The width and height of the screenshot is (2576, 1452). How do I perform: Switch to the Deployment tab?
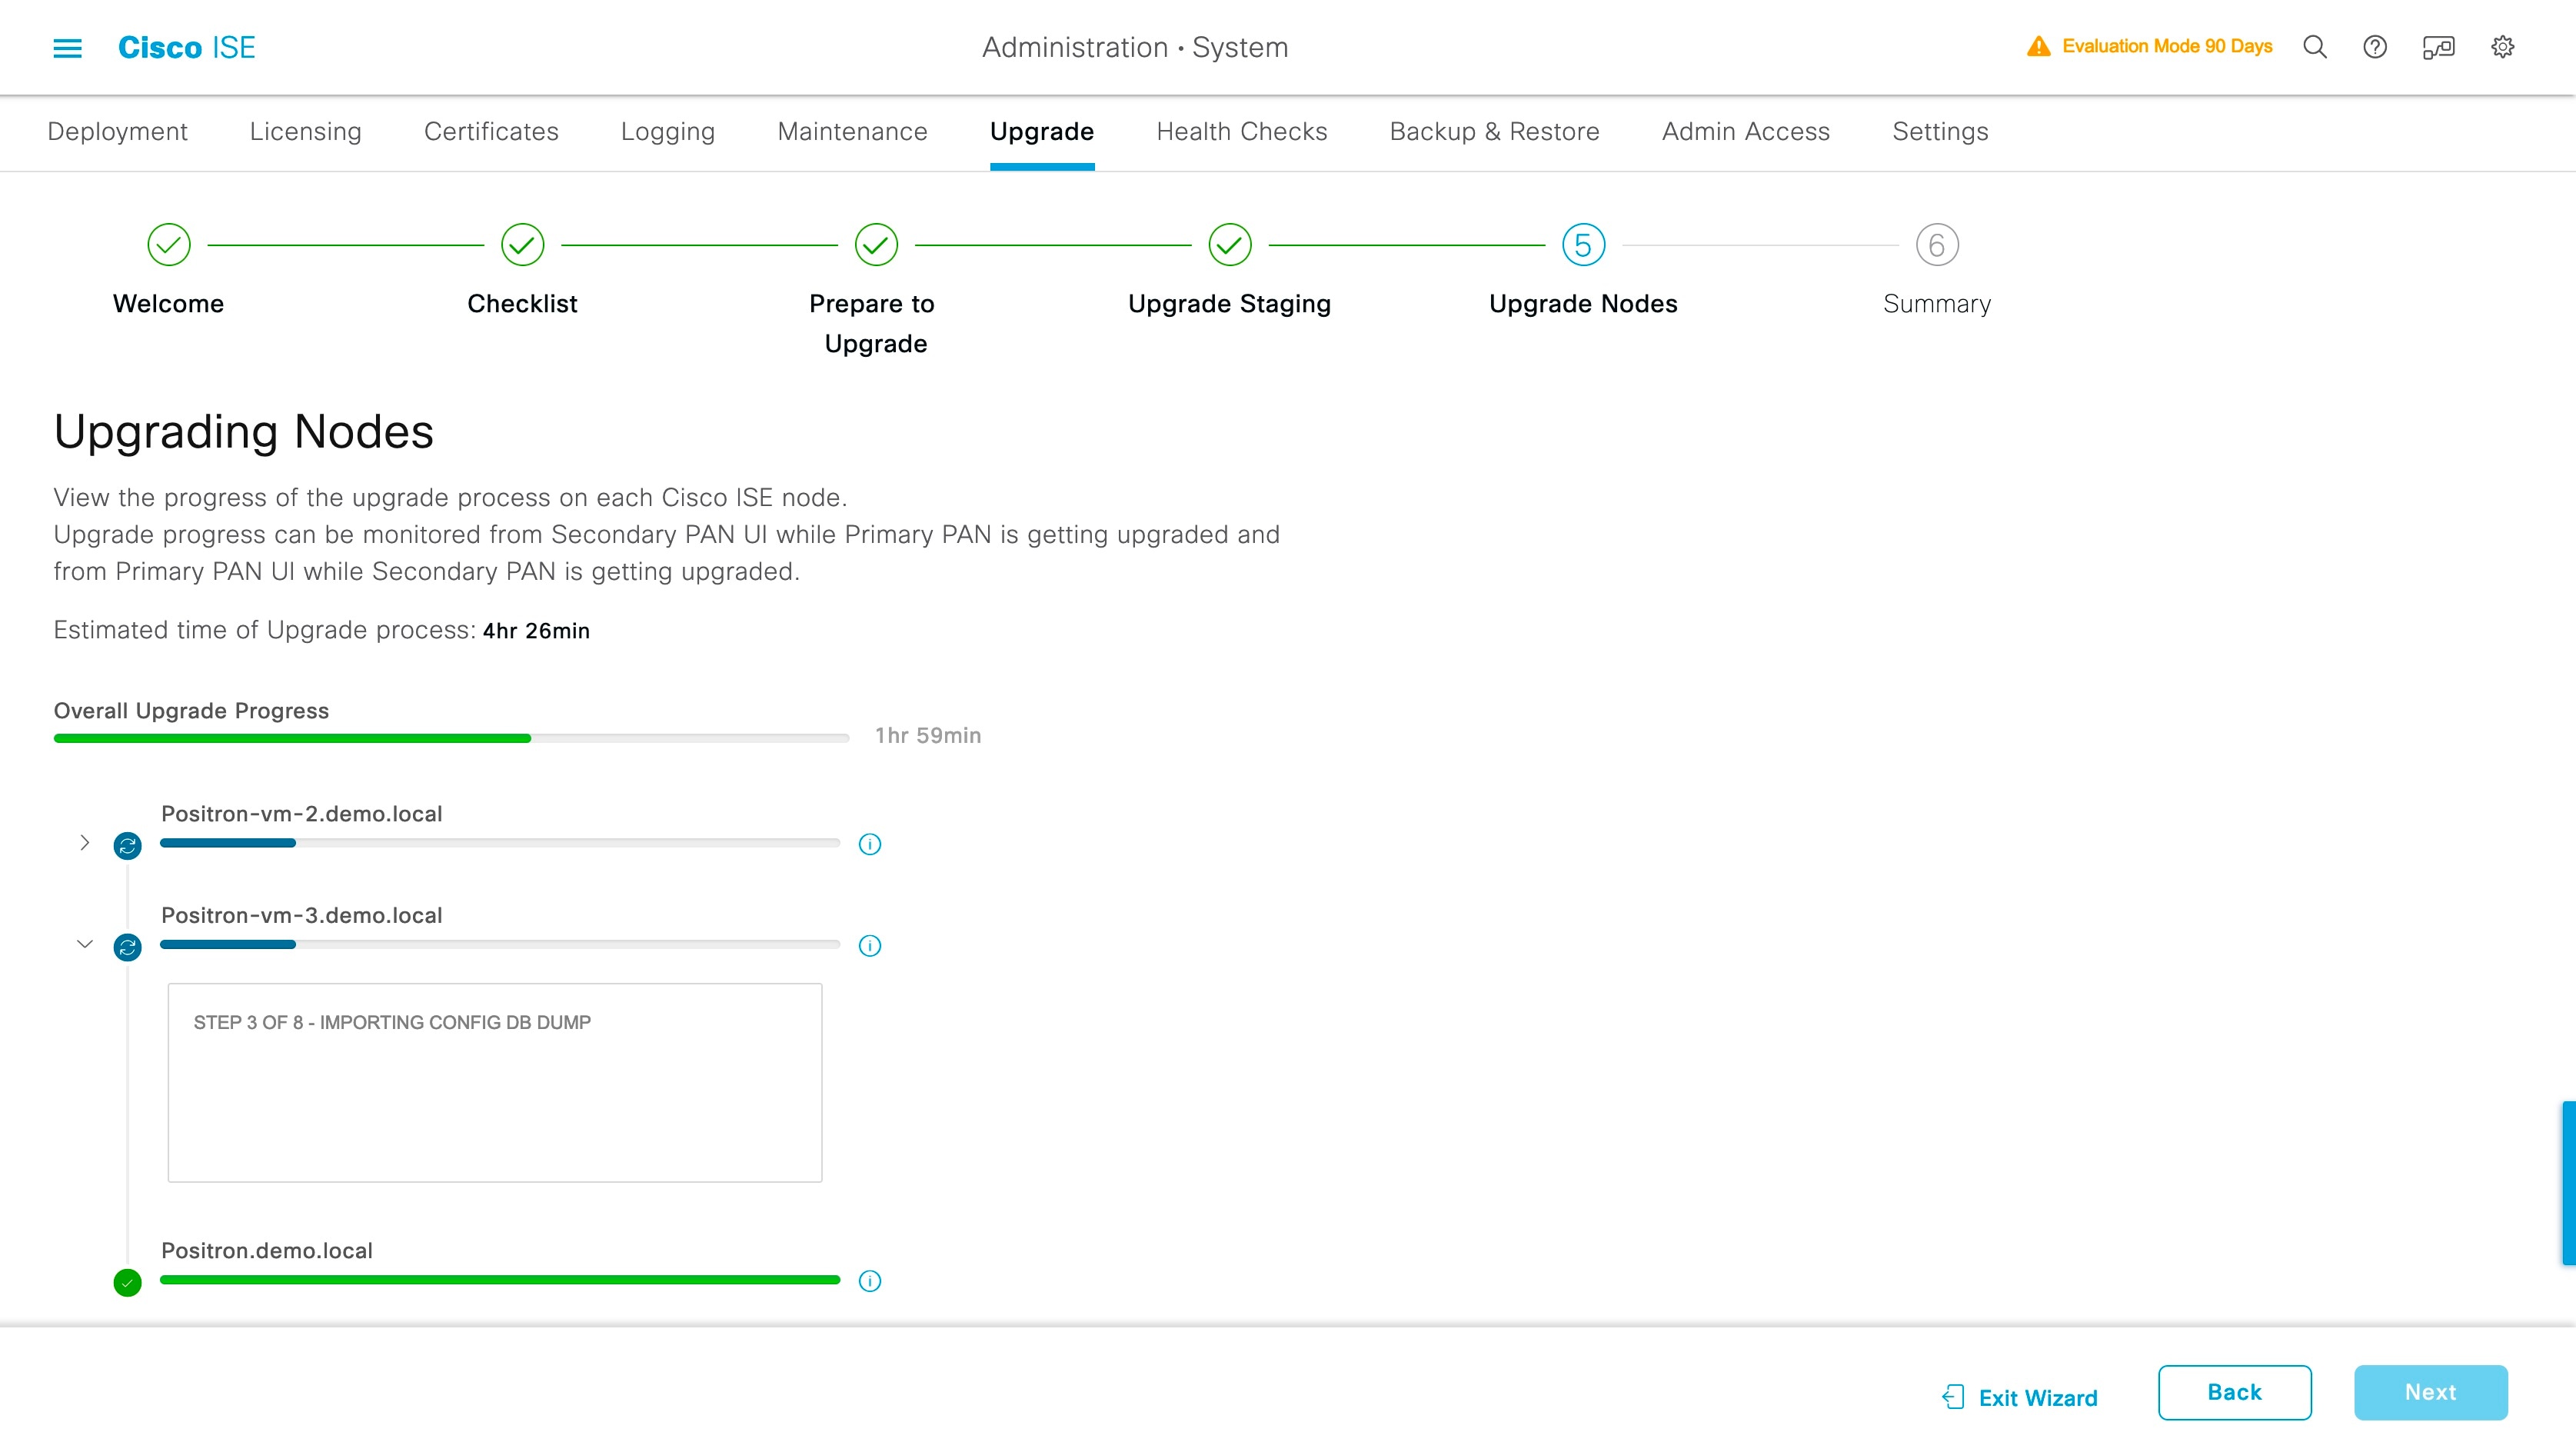pos(117,132)
